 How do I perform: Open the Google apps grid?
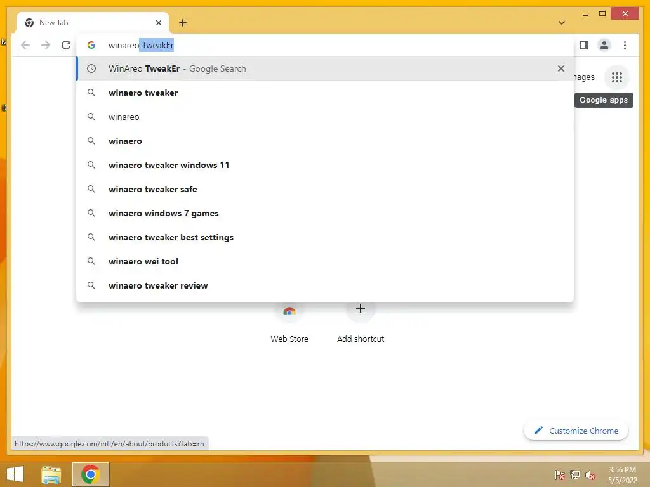617,77
